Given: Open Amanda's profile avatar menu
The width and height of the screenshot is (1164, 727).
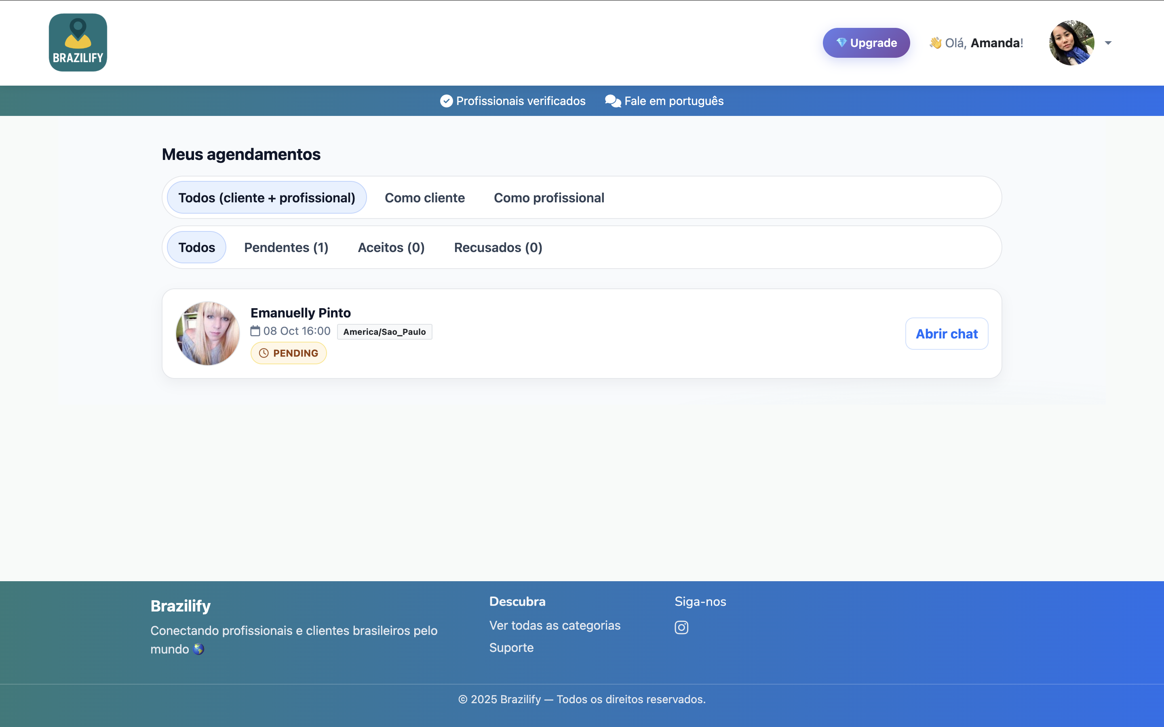Looking at the screenshot, I should [1071, 43].
